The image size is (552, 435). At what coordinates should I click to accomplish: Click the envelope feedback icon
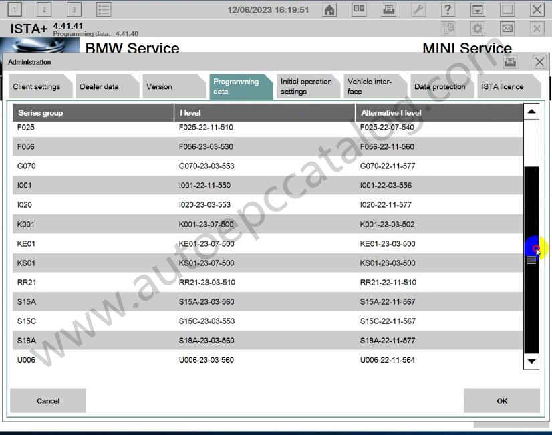click(507, 29)
